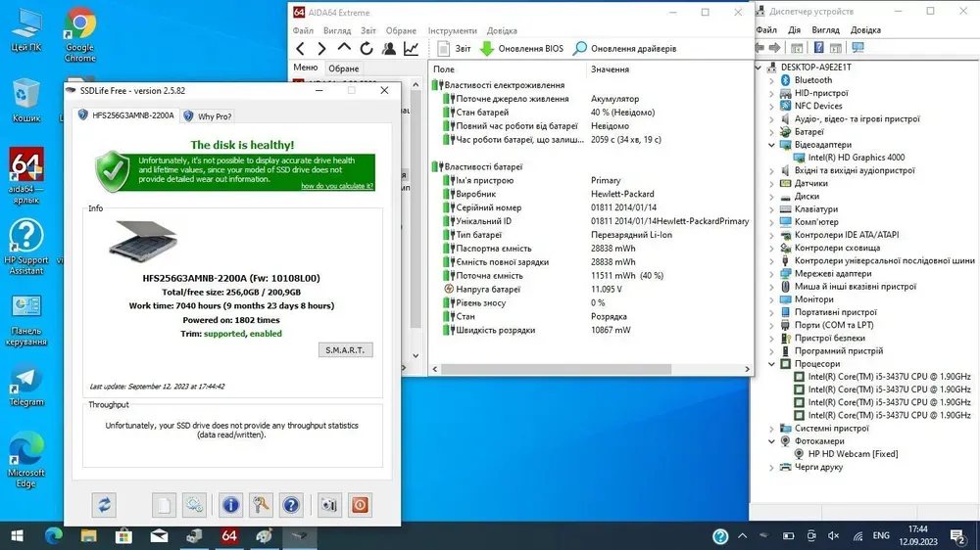Open SSDLife settings gear icon

click(x=194, y=505)
